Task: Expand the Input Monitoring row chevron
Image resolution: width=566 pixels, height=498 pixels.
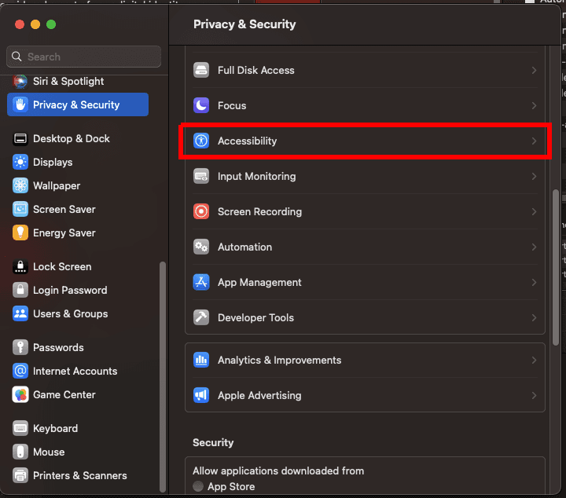Action: click(x=534, y=176)
